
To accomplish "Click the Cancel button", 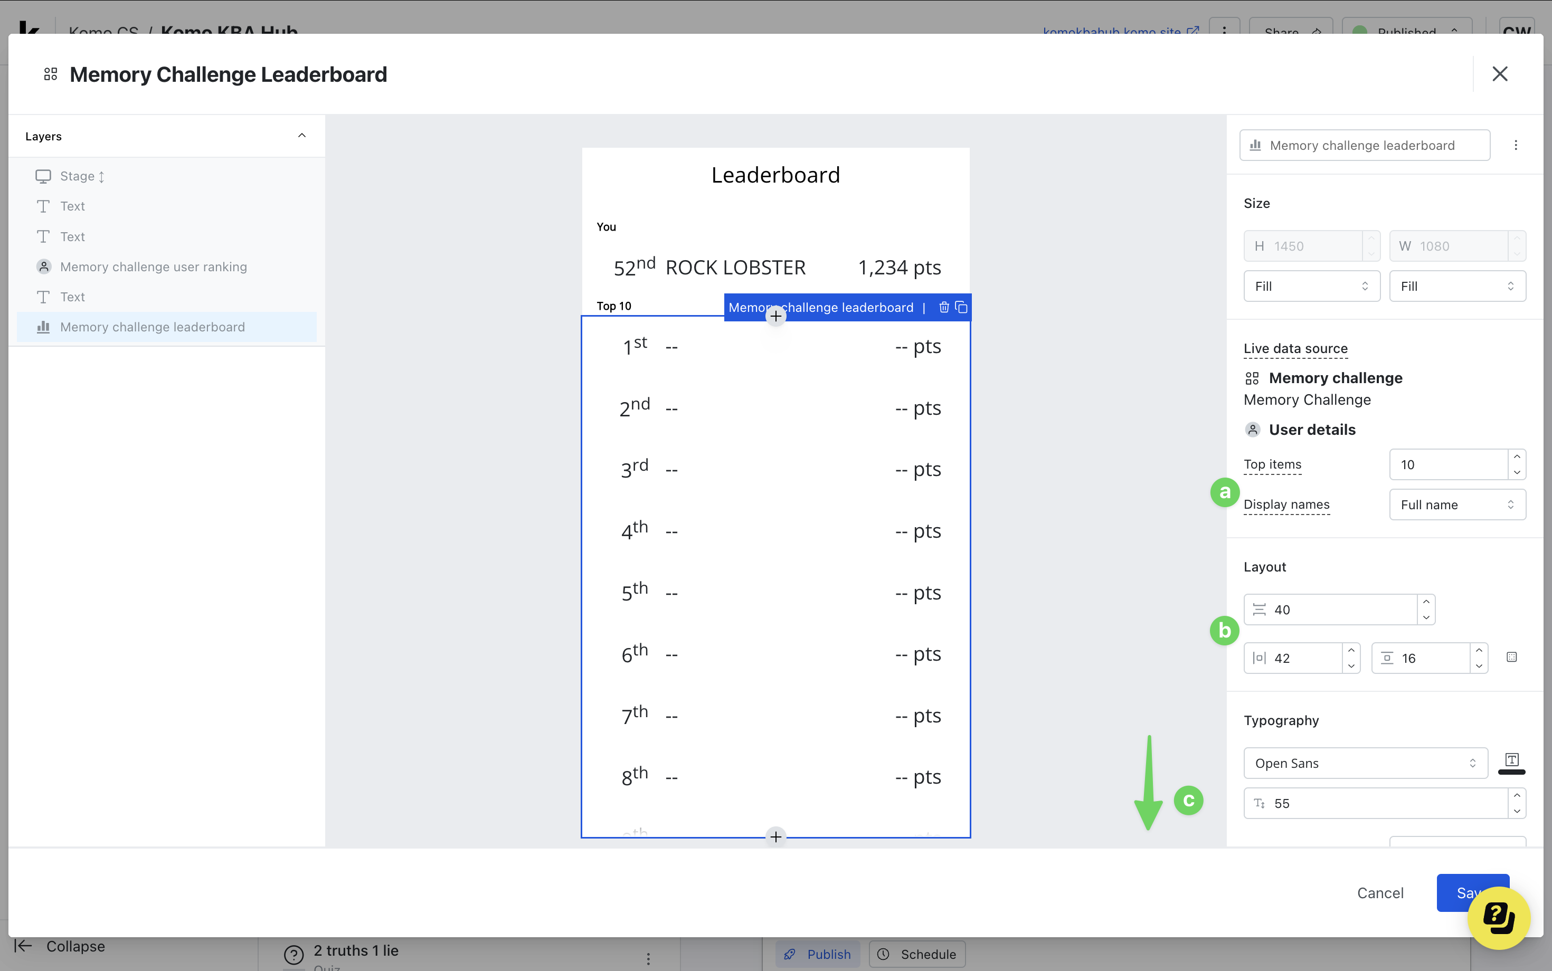I will [1380, 893].
